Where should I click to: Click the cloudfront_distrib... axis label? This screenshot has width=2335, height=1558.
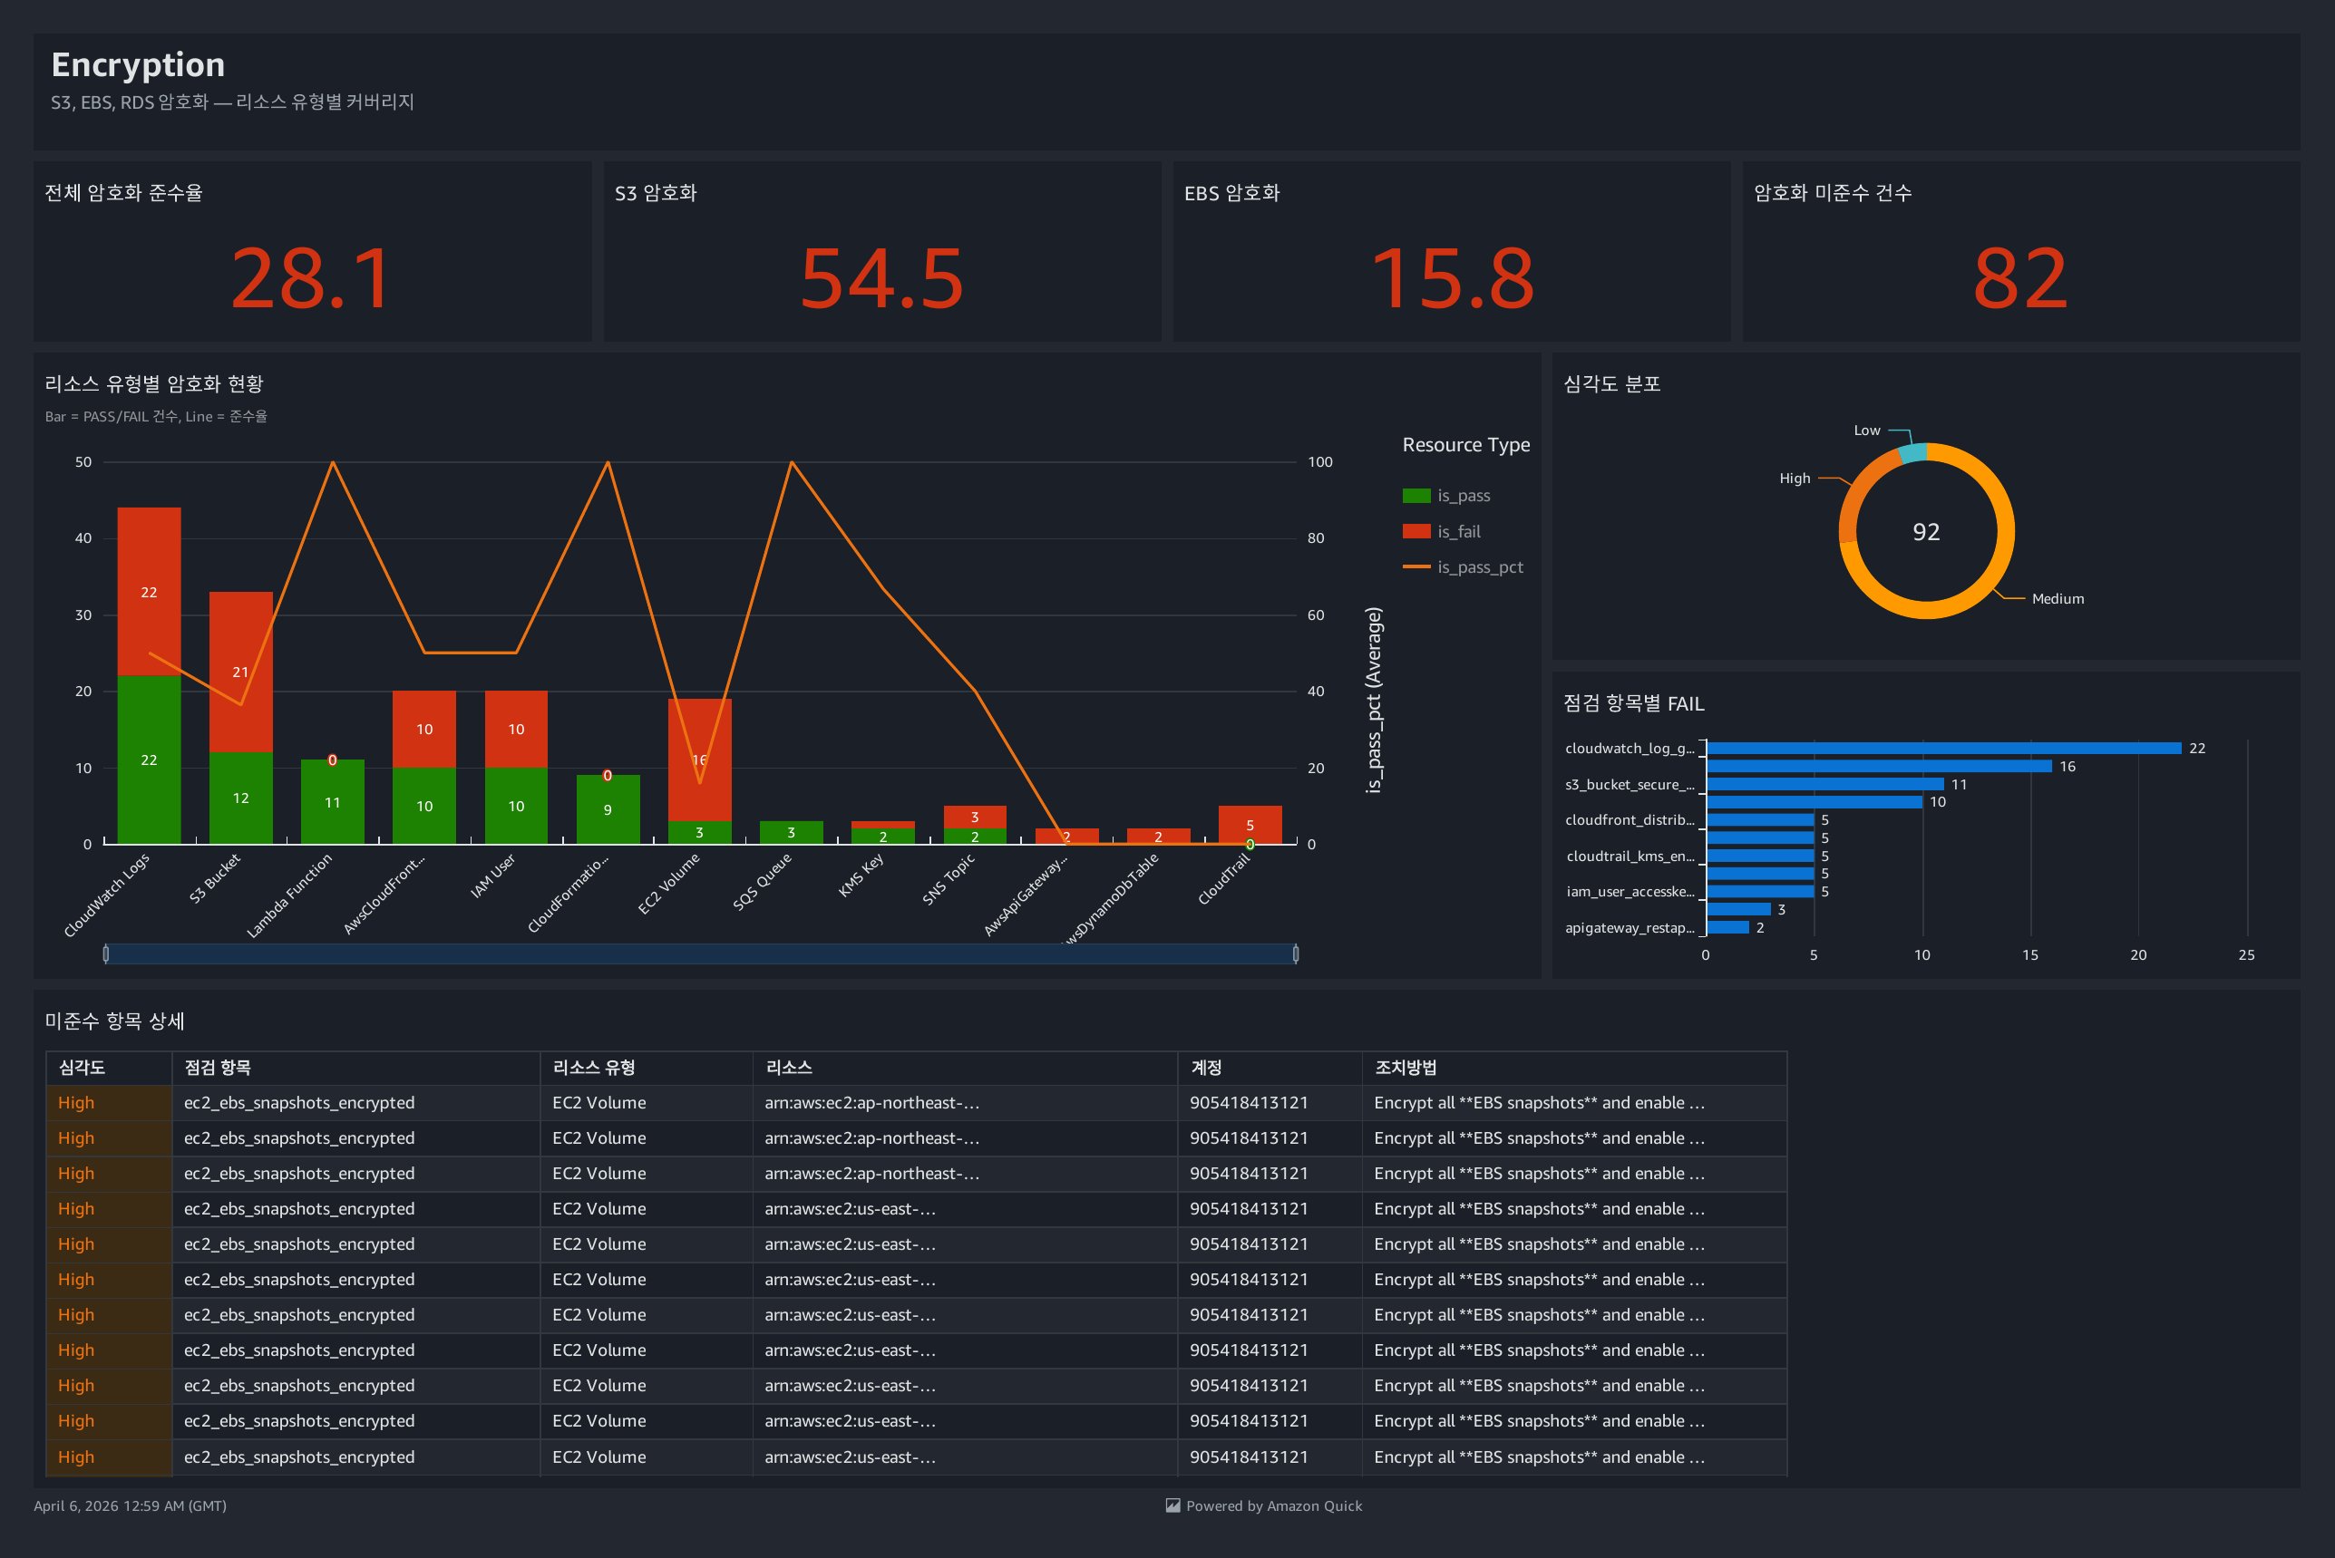point(1630,819)
